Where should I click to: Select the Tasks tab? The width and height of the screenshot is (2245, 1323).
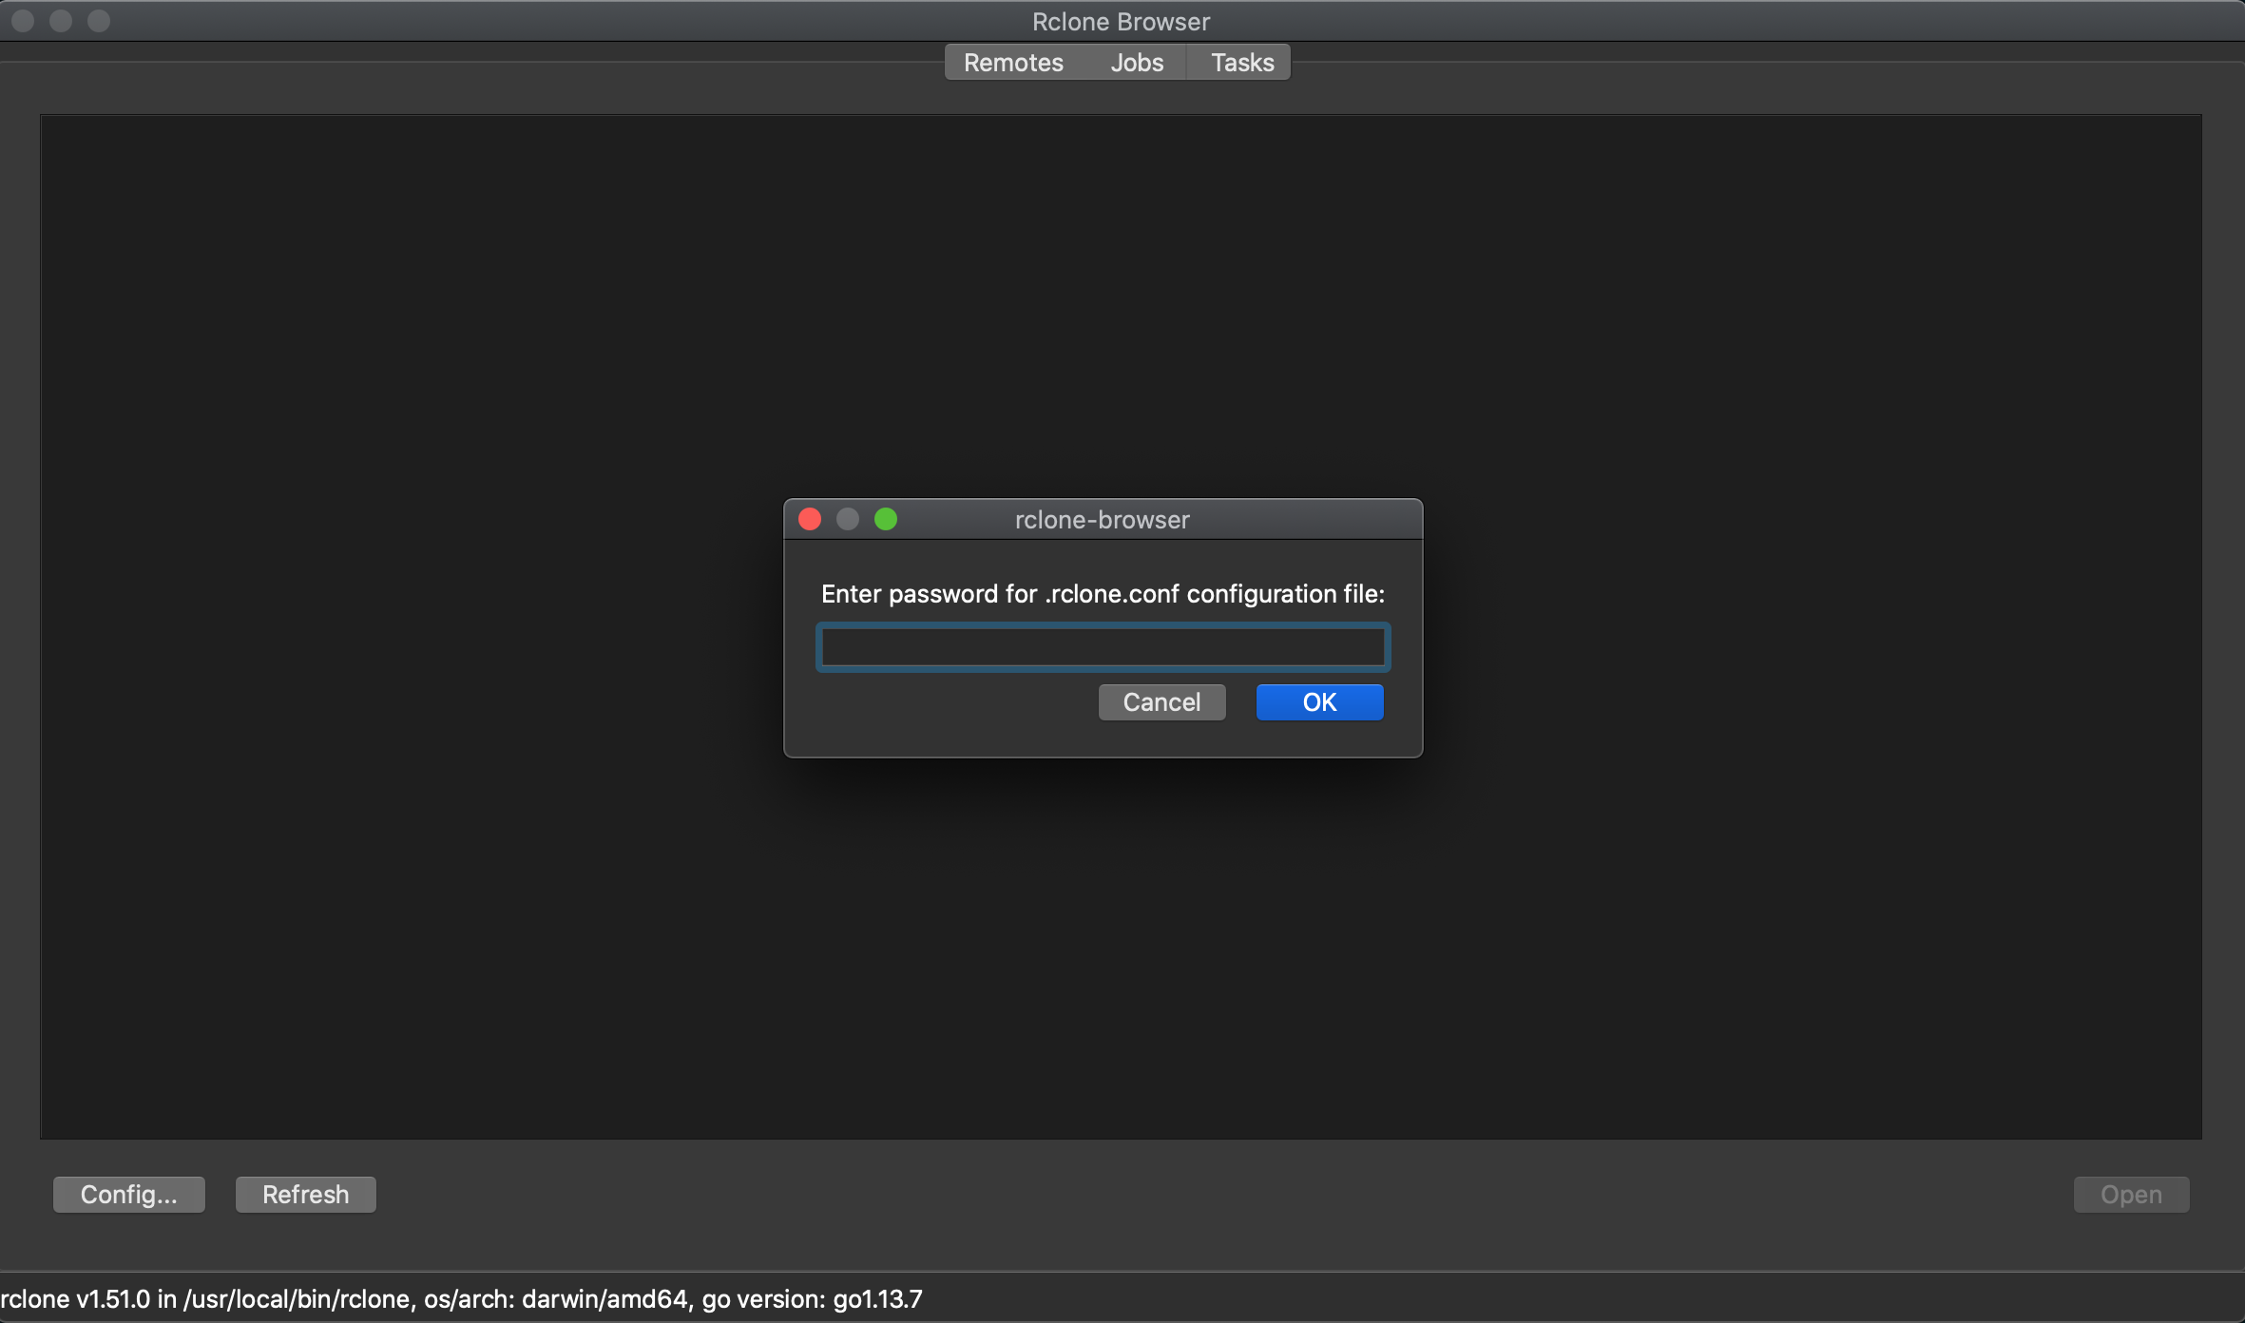[x=1241, y=63]
